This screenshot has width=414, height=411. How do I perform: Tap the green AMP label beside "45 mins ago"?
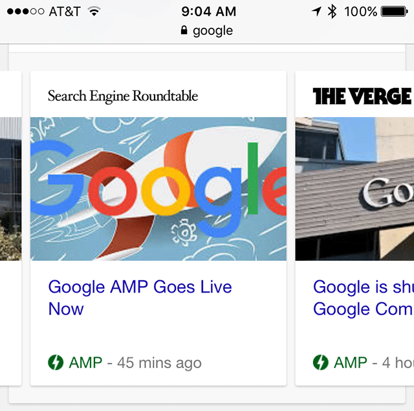click(85, 362)
